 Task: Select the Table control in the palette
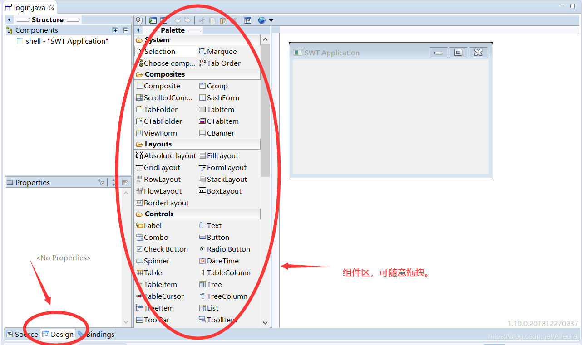point(152,272)
